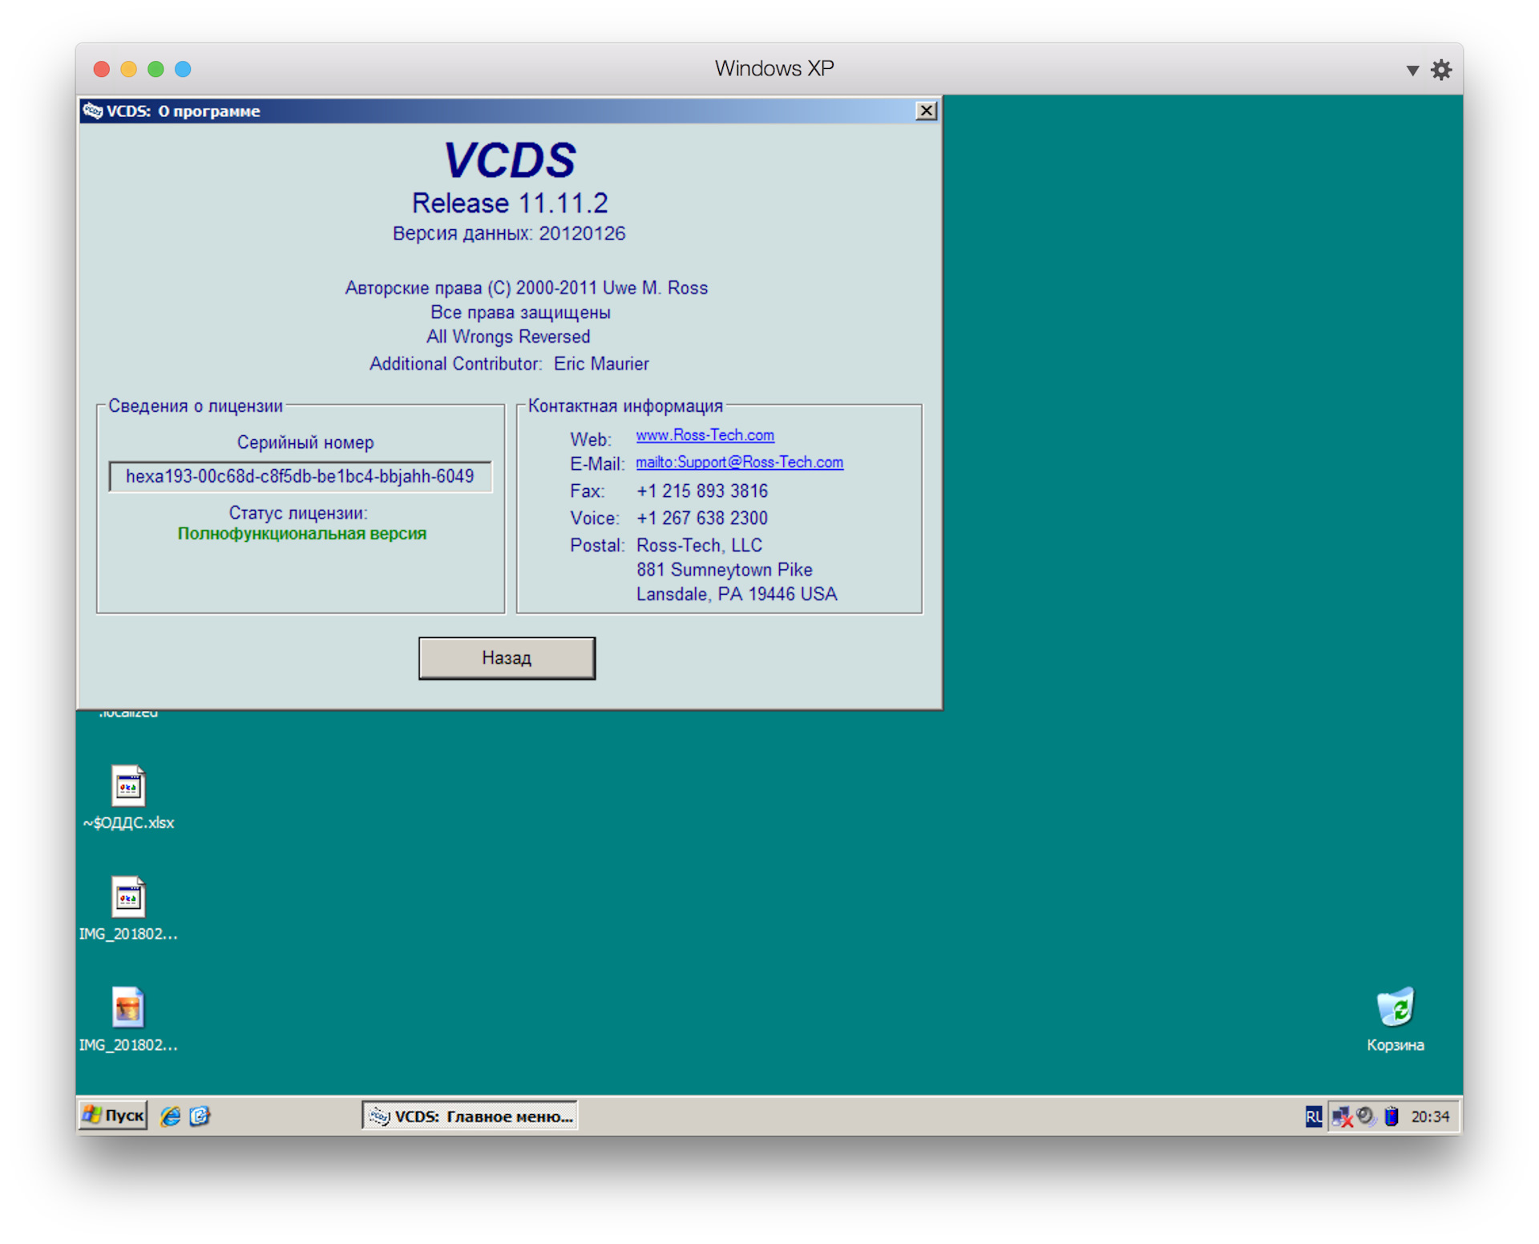The height and width of the screenshot is (1244, 1539).
Task: Select the serial number field
Action: [x=300, y=476]
